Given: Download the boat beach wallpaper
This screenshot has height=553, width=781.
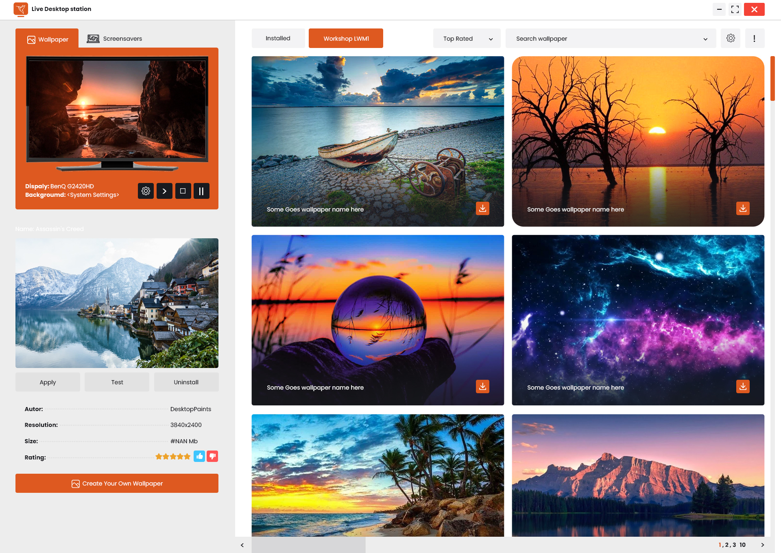Looking at the screenshot, I should pos(482,208).
